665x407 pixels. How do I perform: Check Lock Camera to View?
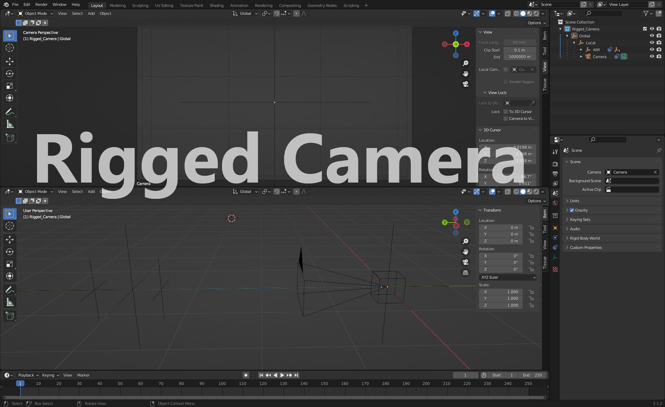(506, 118)
